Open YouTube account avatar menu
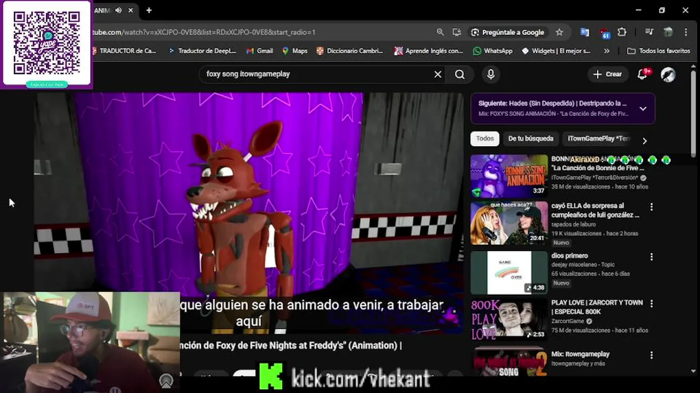This screenshot has width=700, height=393. pyautogui.click(x=668, y=74)
